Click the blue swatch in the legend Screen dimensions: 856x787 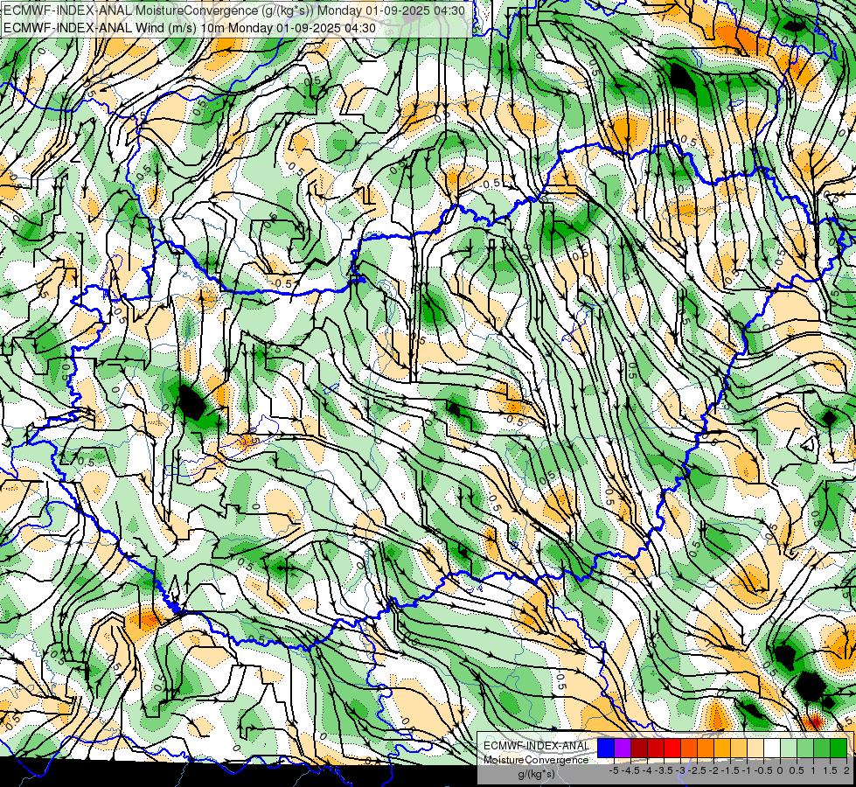coord(606,749)
